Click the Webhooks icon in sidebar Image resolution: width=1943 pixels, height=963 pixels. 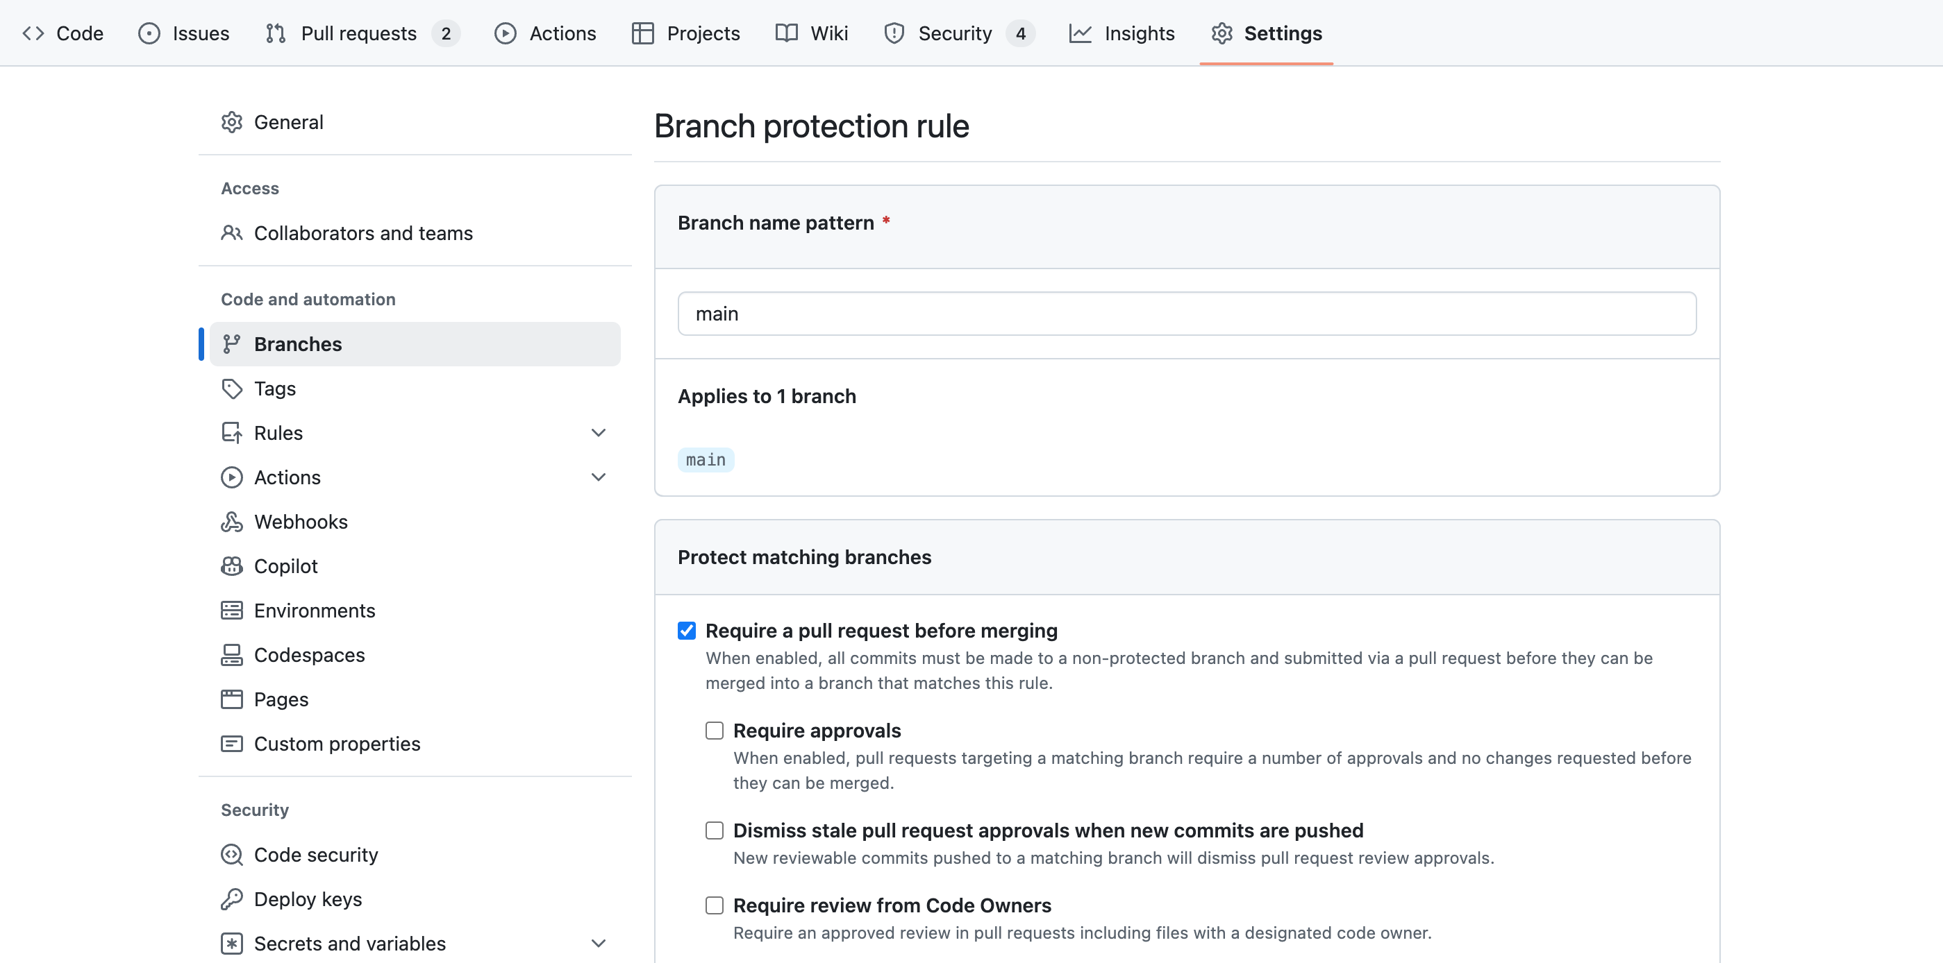click(x=231, y=522)
